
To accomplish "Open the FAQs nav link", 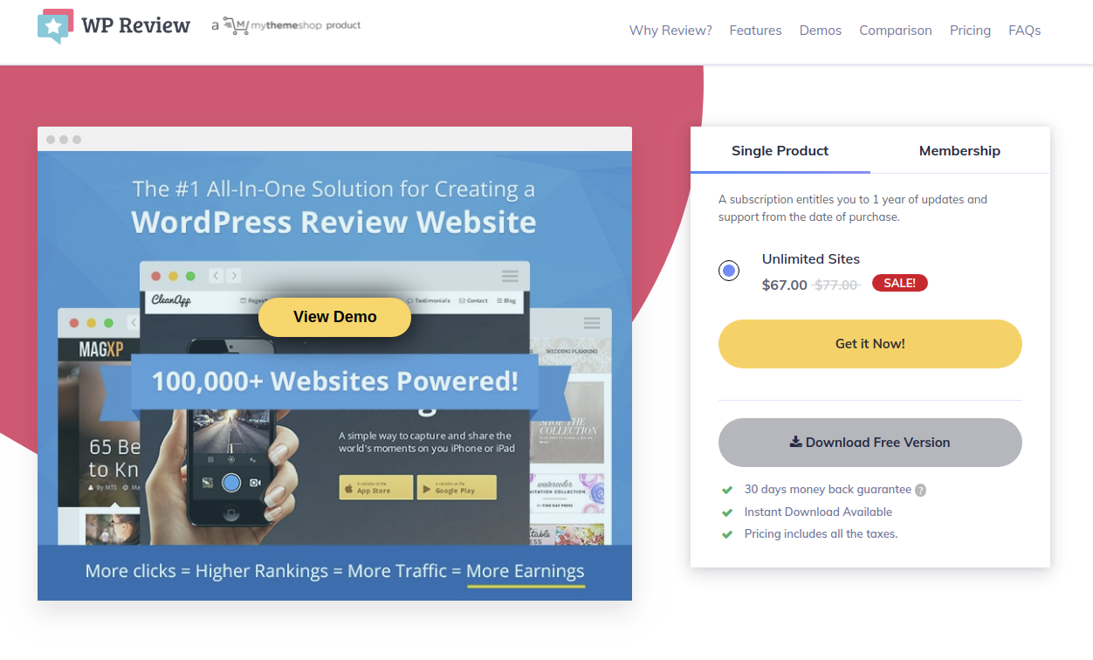I will pos(1025,31).
